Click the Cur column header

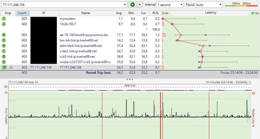143,13
